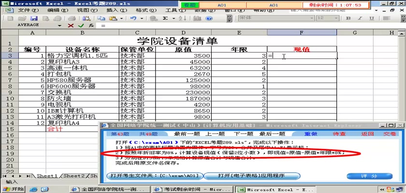Expand the AVERAGE function name box dropdown

pyautogui.click(x=59, y=26)
